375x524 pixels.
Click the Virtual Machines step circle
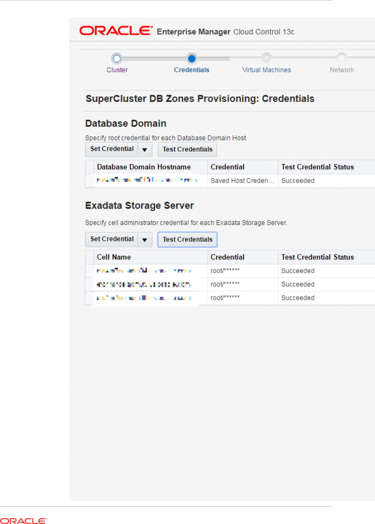[267, 58]
